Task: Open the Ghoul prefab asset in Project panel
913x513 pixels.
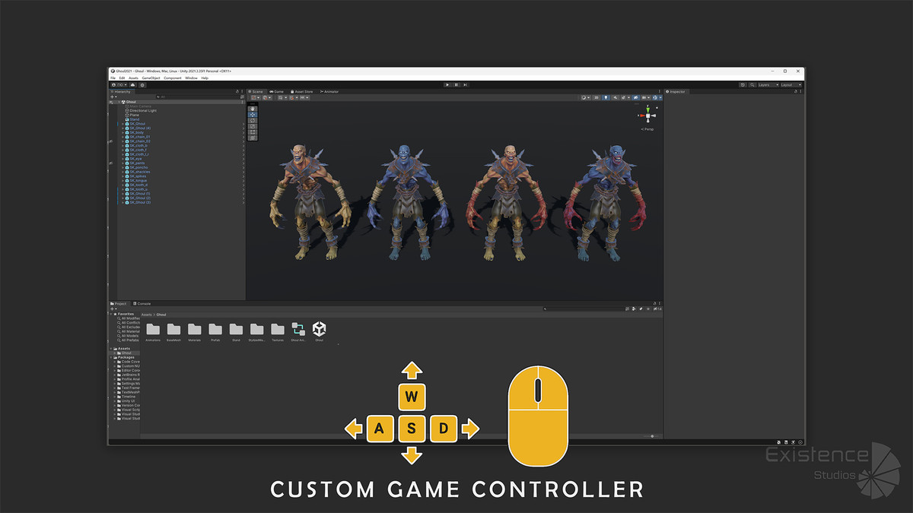Action: [319, 329]
